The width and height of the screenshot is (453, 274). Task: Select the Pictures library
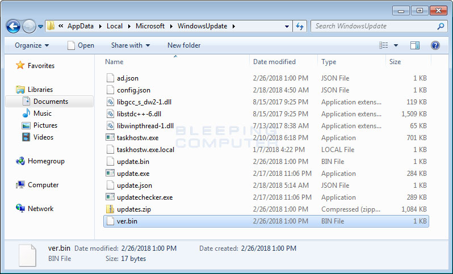(40, 125)
